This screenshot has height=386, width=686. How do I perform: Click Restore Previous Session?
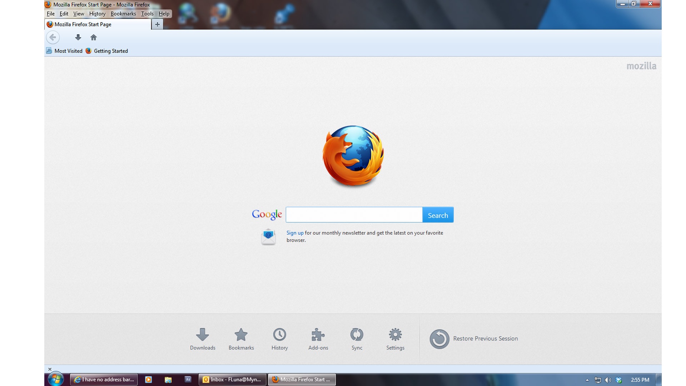[x=485, y=338]
